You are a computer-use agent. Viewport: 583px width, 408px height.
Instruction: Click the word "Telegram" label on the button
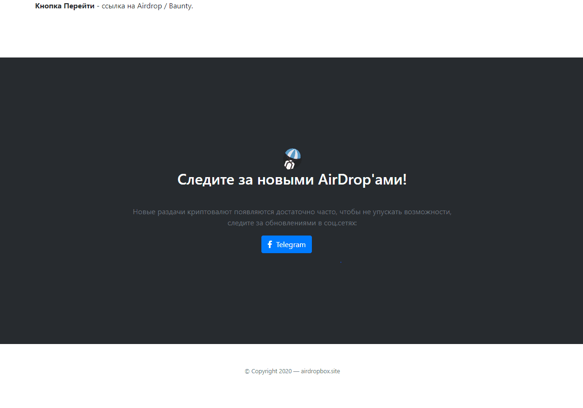tap(291, 245)
